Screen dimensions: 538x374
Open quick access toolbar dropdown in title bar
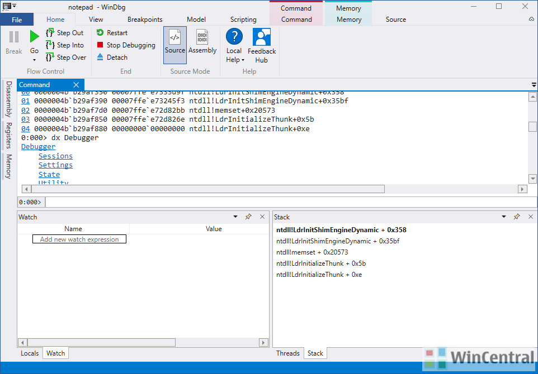(x=15, y=6)
